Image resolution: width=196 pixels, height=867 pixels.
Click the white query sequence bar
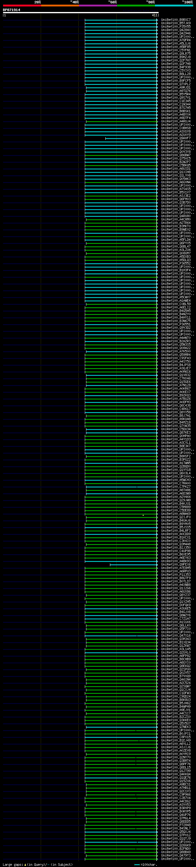pos(81,12)
